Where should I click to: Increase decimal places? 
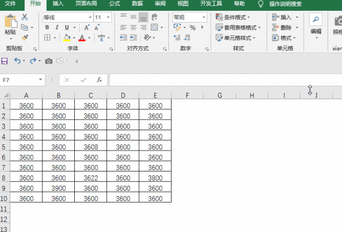[177, 38]
